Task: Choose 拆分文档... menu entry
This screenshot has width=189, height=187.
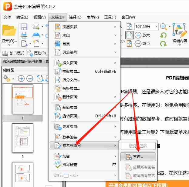Action: 84,80
